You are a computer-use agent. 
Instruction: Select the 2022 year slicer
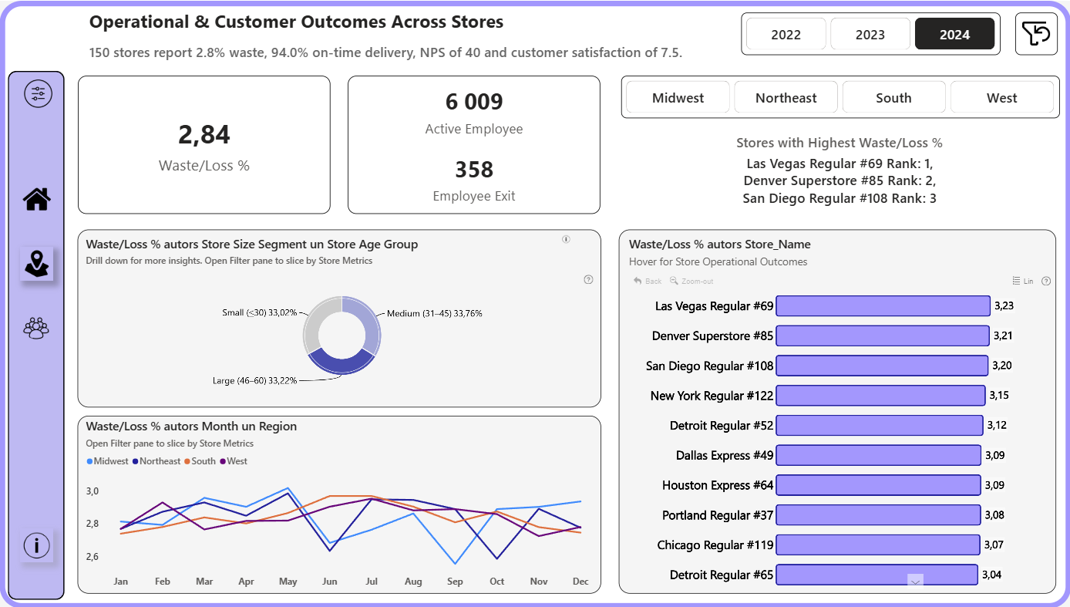[786, 35]
